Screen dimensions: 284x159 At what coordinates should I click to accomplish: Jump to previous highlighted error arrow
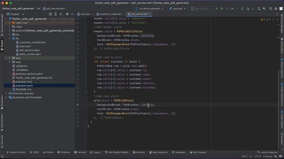(x=273, y=19)
